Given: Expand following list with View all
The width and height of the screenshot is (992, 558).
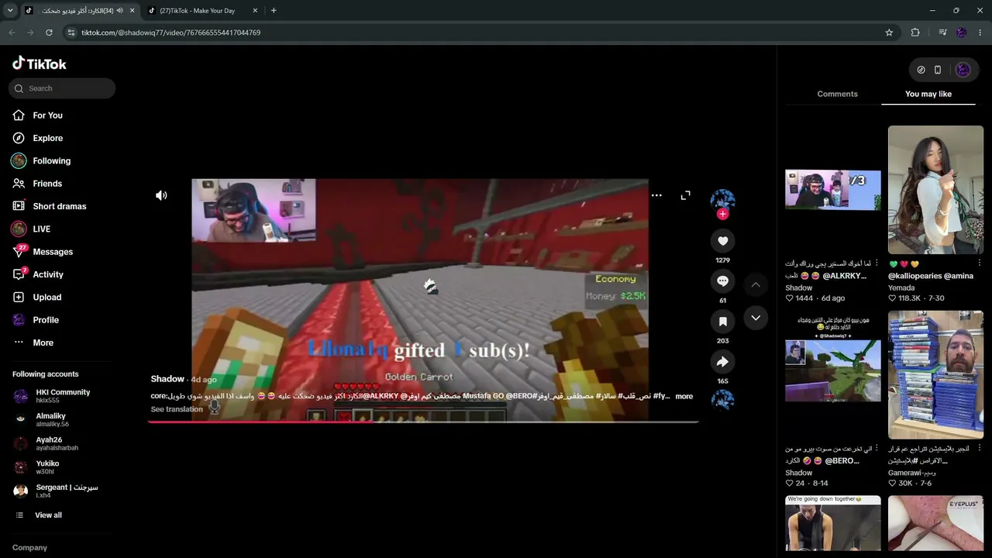Looking at the screenshot, I should tap(48, 515).
